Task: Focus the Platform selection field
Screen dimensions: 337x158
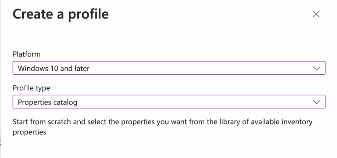Action: (x=169, y=68)
